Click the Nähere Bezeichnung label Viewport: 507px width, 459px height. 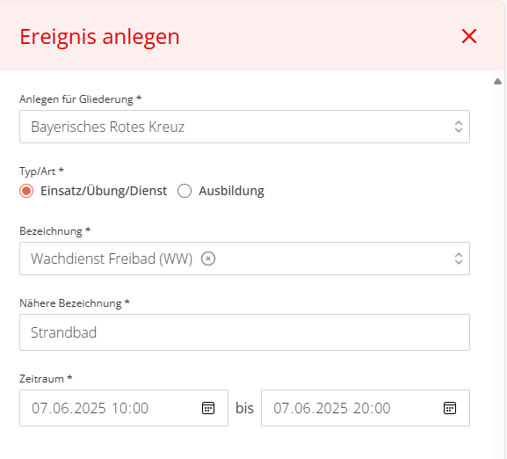point(75,303)
